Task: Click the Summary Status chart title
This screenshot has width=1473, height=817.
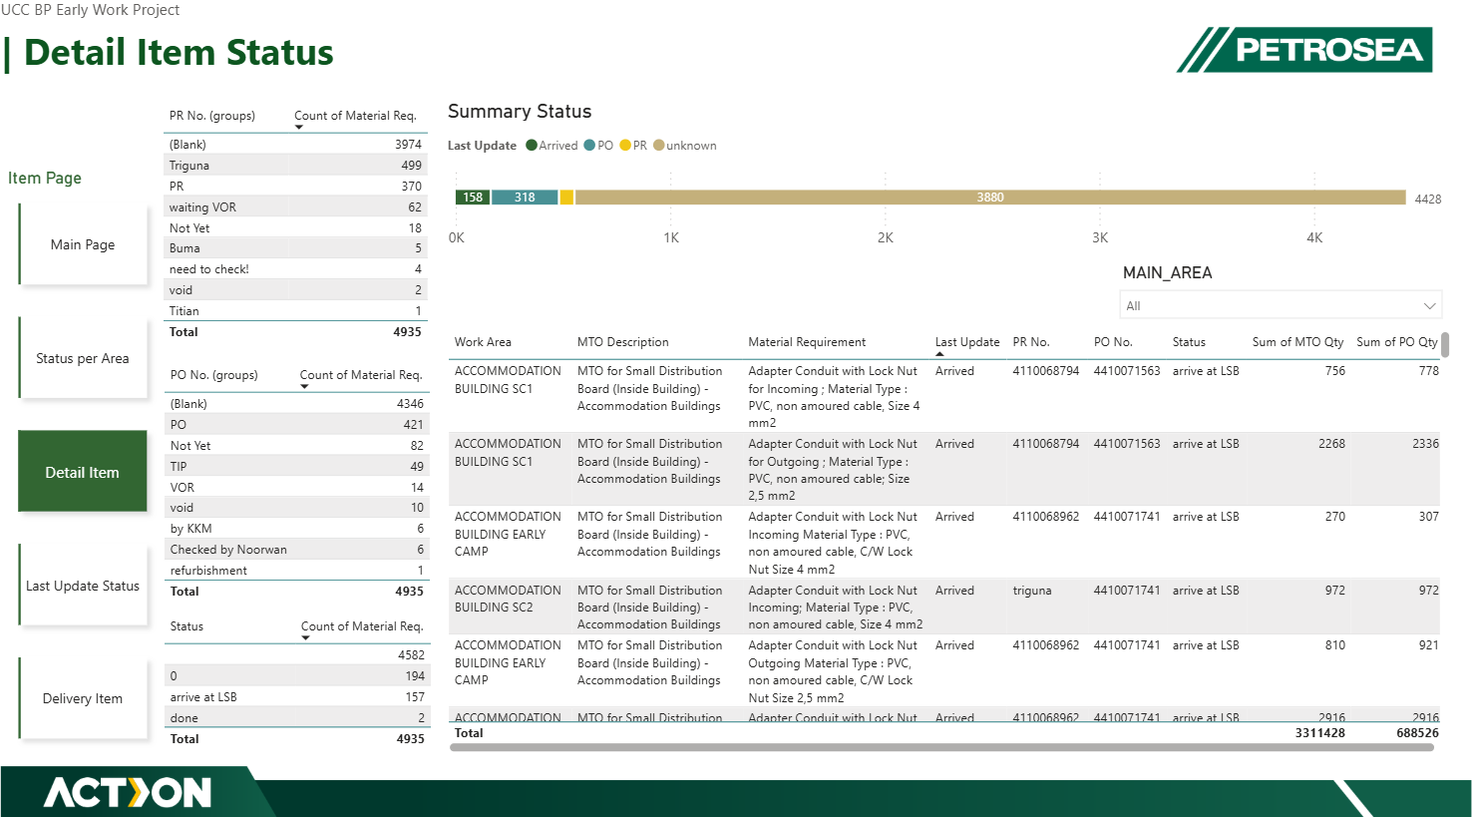Action: (x=520, y=112)
